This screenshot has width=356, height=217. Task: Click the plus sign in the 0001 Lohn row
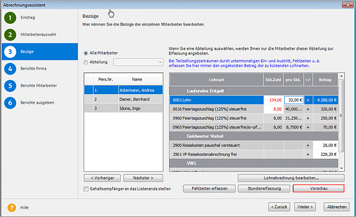click(308, 100)
